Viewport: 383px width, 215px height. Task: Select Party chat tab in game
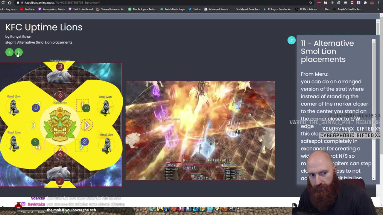66,212
